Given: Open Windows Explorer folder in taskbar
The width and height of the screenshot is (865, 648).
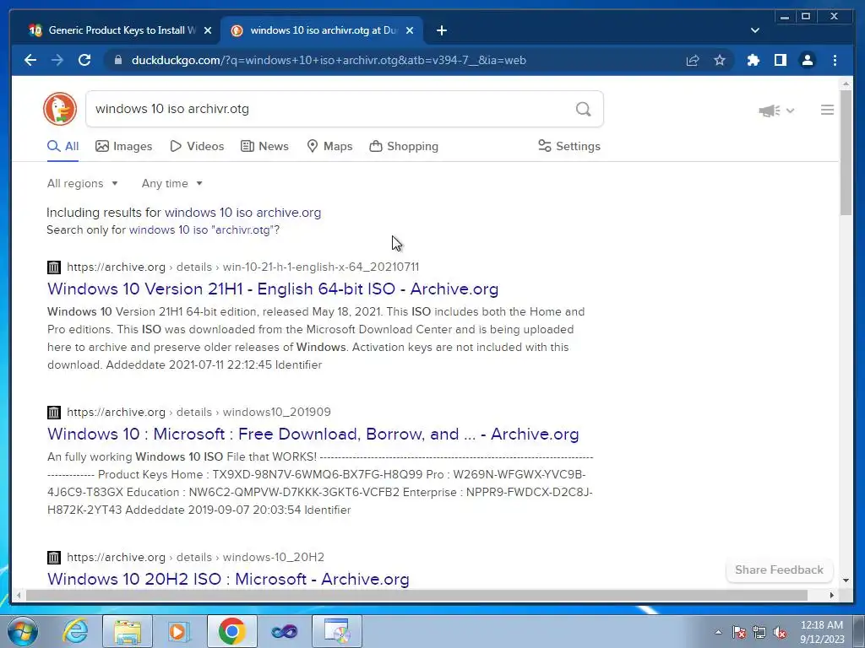Looking at the screenshot, I should point(127,631).
